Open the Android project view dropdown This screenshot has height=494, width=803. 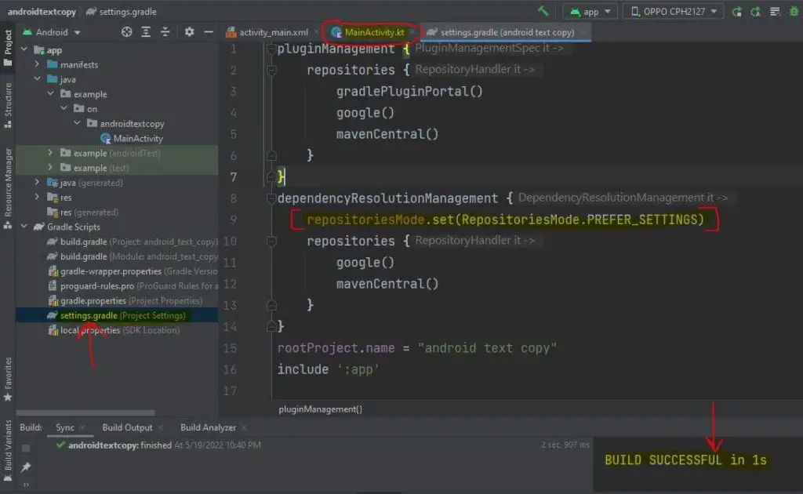52,32
